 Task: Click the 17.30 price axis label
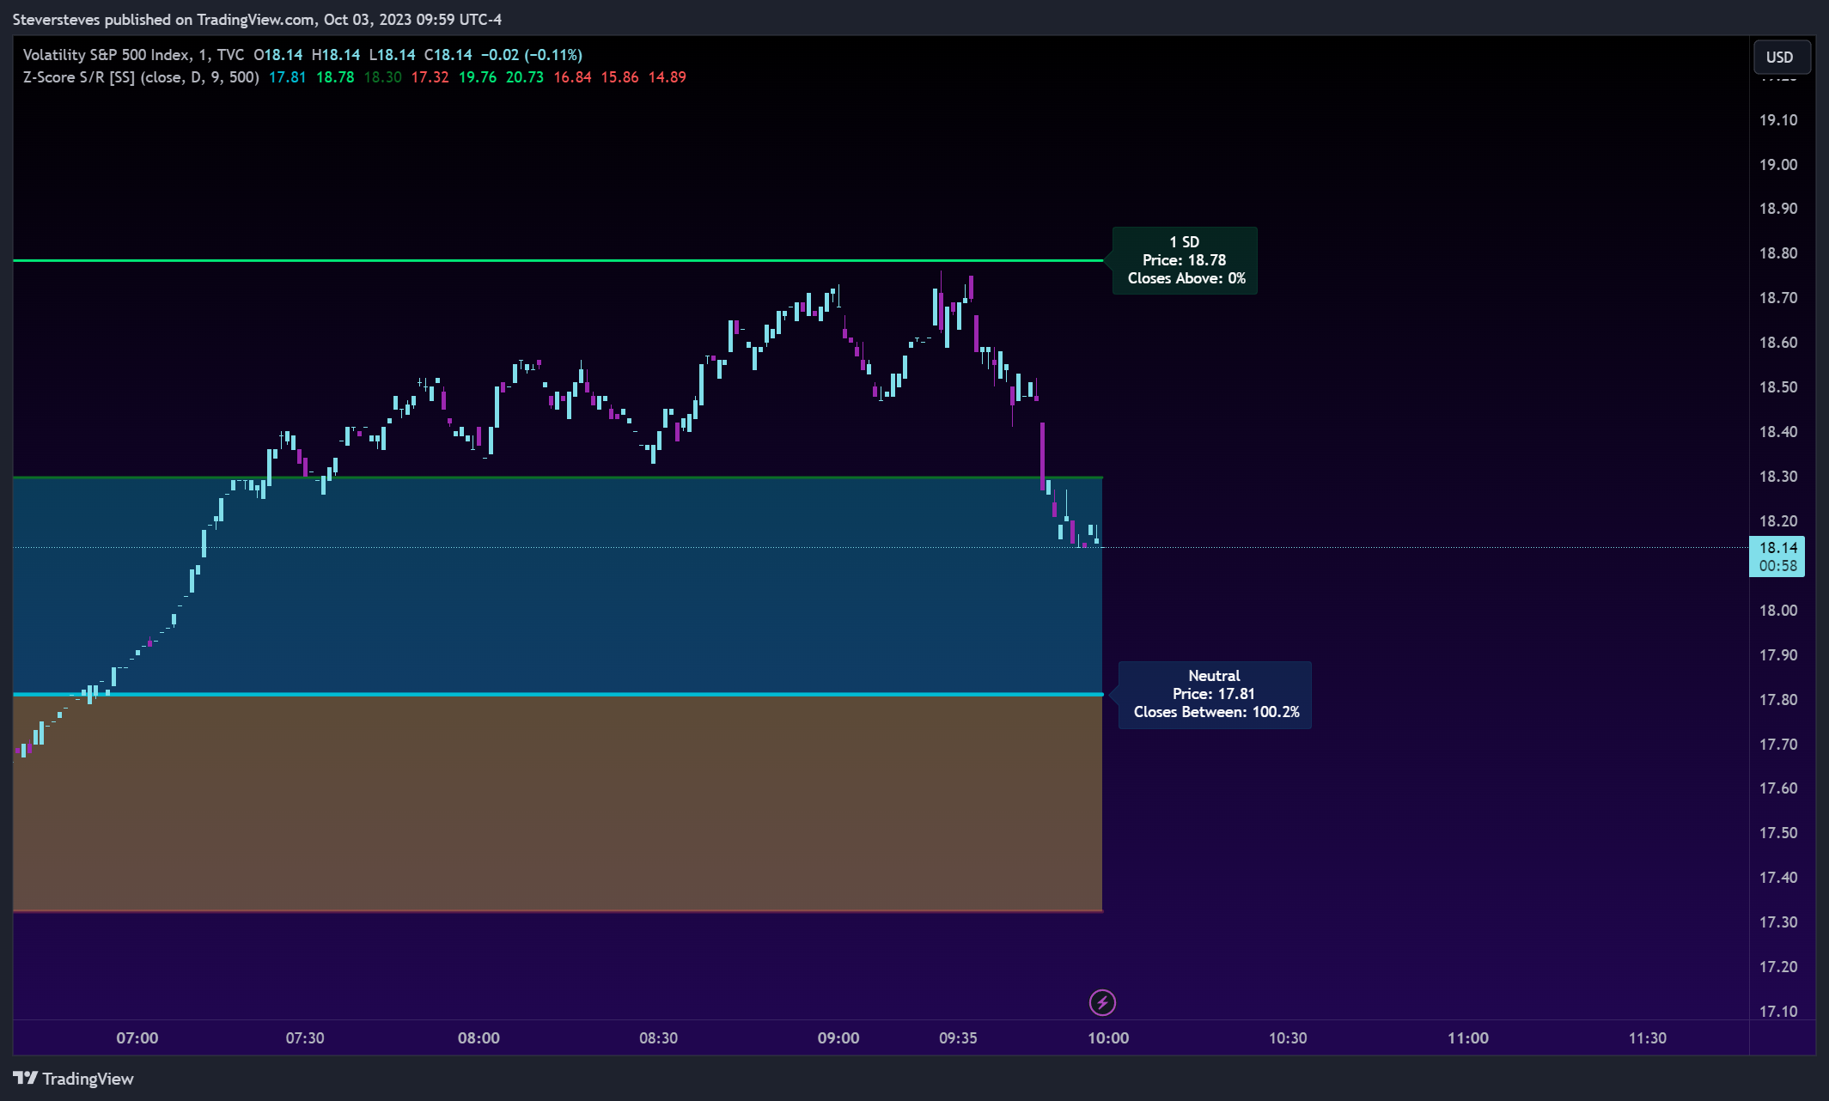(1778, 922)
